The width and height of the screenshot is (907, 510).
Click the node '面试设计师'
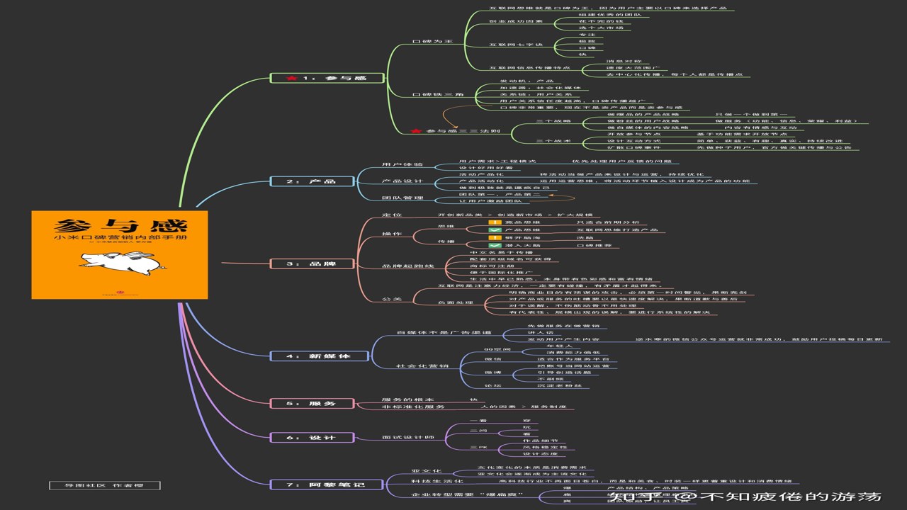coord(407,438)
